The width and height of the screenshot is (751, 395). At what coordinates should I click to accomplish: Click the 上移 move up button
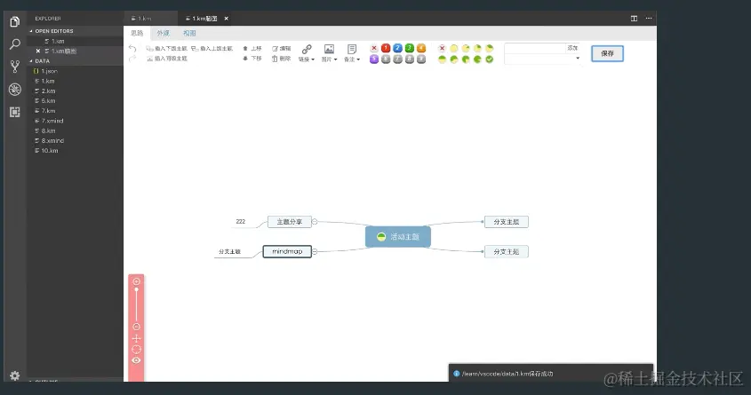click(x=252, y=48)
